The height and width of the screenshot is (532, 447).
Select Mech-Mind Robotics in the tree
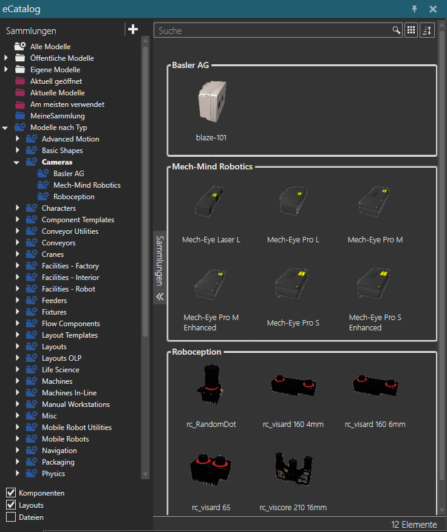[86, 185]
